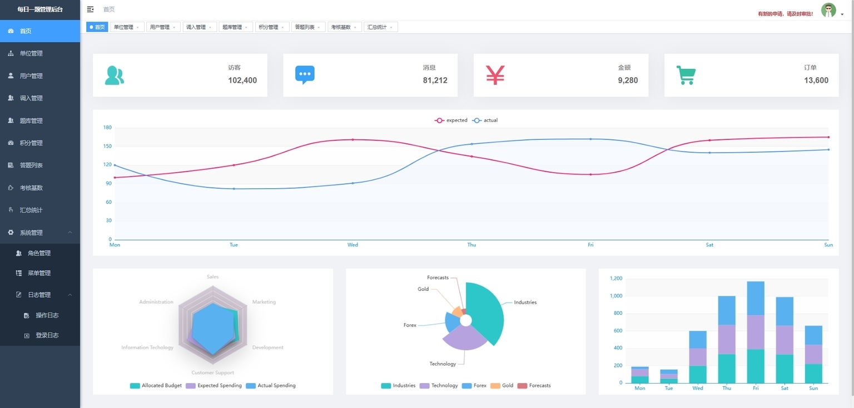The height and width of the screenshot is (408, 854).
Task: Click the Forecasts red legend swatch
Action: [522, 386]
